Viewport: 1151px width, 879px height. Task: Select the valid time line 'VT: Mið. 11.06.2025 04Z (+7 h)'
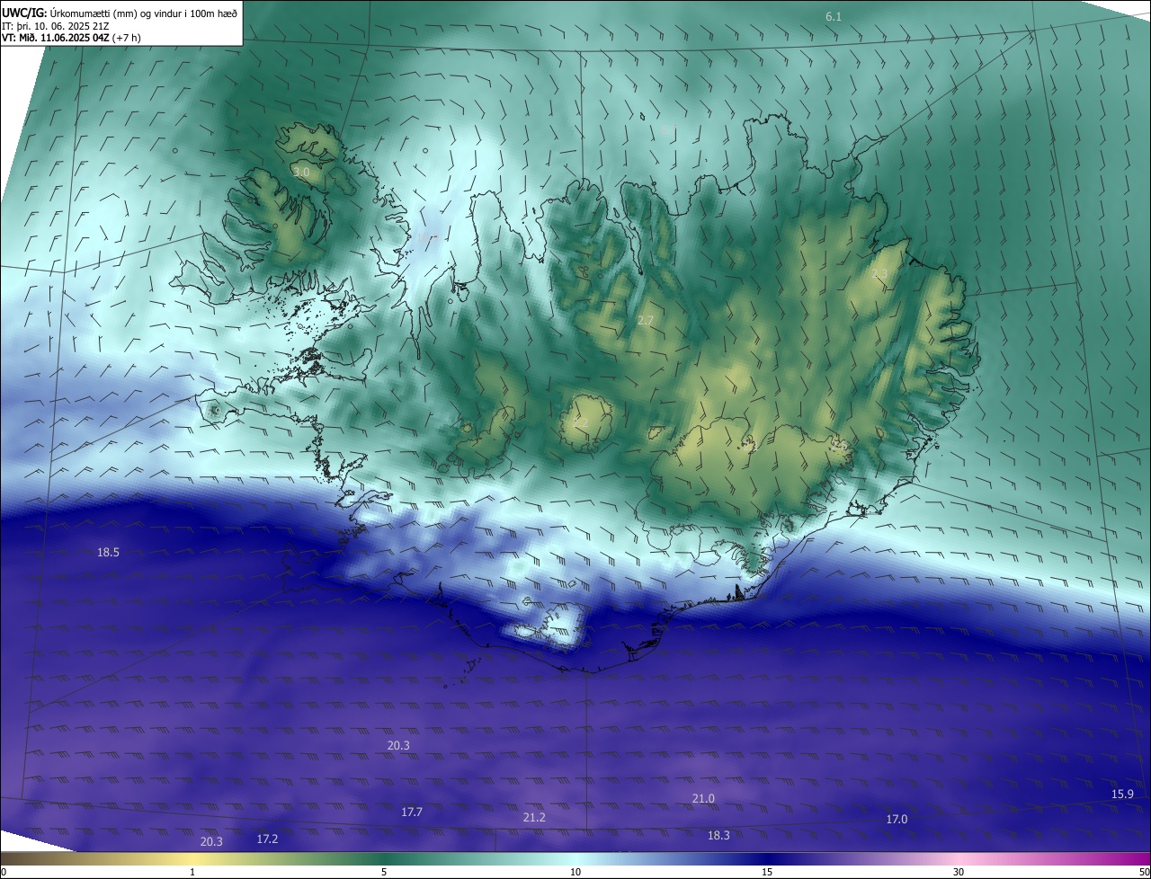(71, 38)
